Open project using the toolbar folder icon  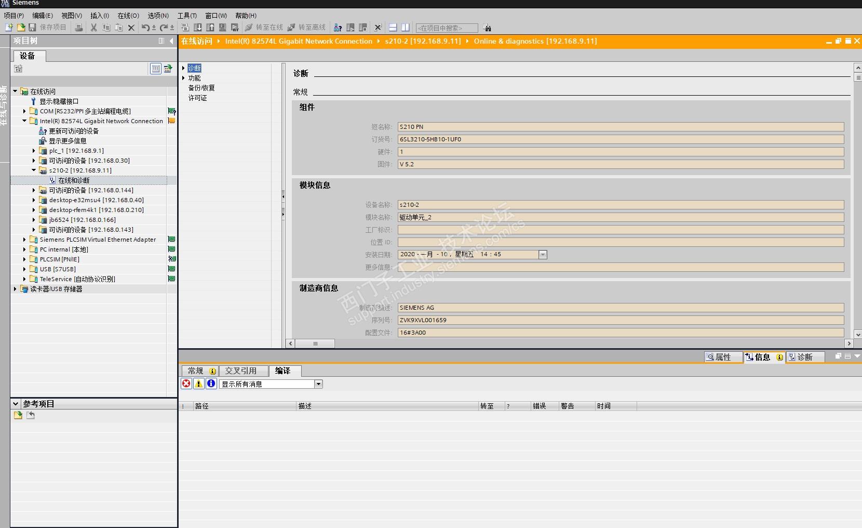coord(21,28)
